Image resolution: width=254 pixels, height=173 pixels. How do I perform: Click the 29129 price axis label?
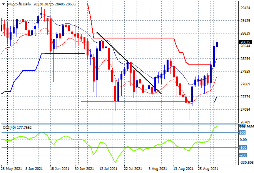(245, 21)
